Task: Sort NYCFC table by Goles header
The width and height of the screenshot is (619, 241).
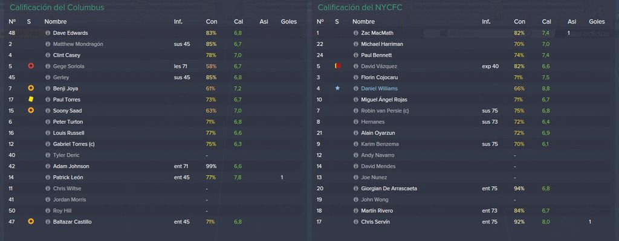Action: coord(597,22)
